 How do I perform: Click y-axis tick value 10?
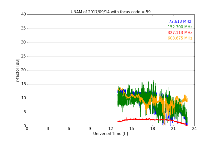tap(23, 98)
